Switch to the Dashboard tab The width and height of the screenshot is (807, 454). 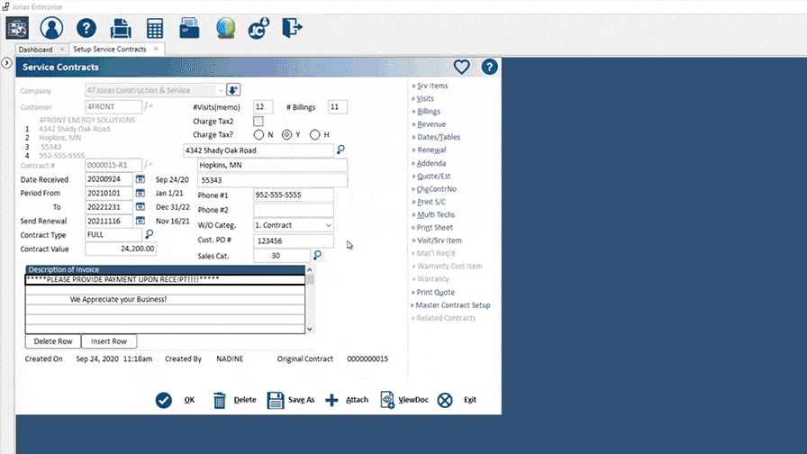click(x=35, y=50)
